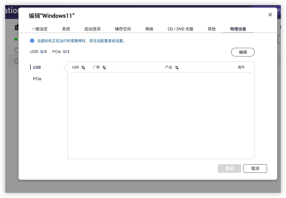Click the blue info shield icon
Image resolution: width=286 pixels, height=198 pixels.
(32, 41)
